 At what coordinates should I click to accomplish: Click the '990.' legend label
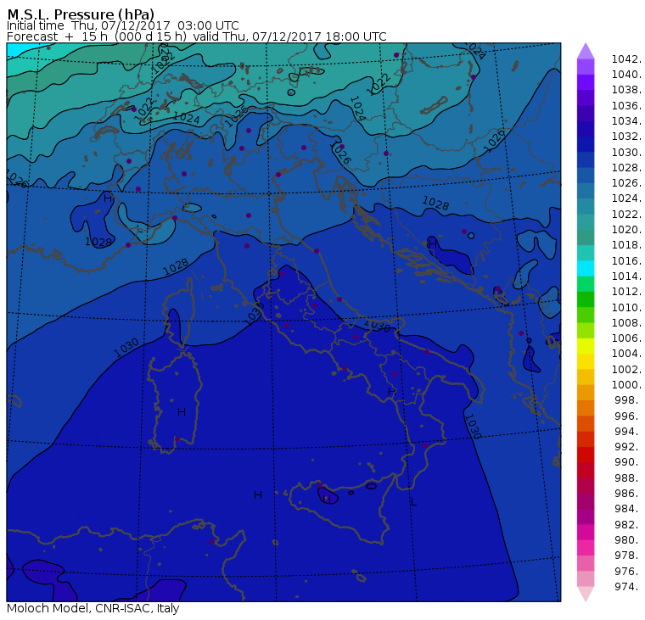[628, 461]
